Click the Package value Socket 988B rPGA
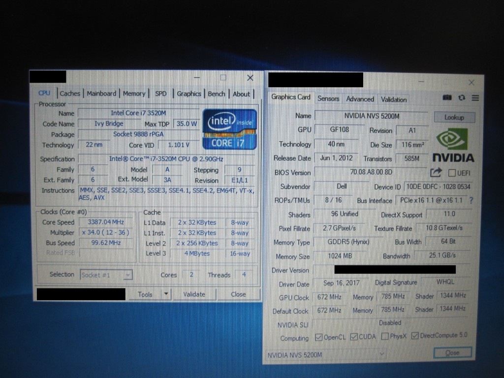The width and height of the screenshot is (504, 378). (x=138, y=134)
